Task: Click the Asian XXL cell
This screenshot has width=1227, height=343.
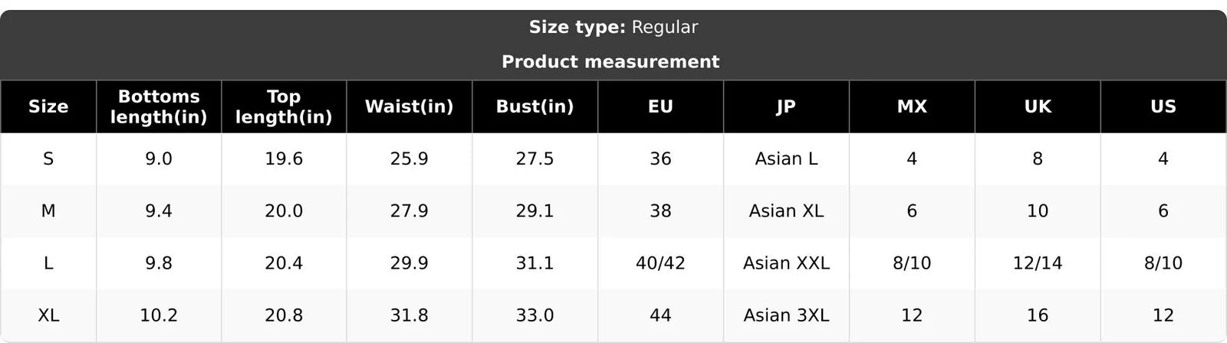Action: click(786, 263)
